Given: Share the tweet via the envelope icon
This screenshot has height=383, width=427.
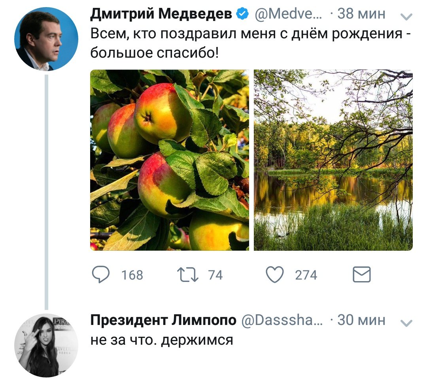Looking at the screenshot, I should pos(361,274).
